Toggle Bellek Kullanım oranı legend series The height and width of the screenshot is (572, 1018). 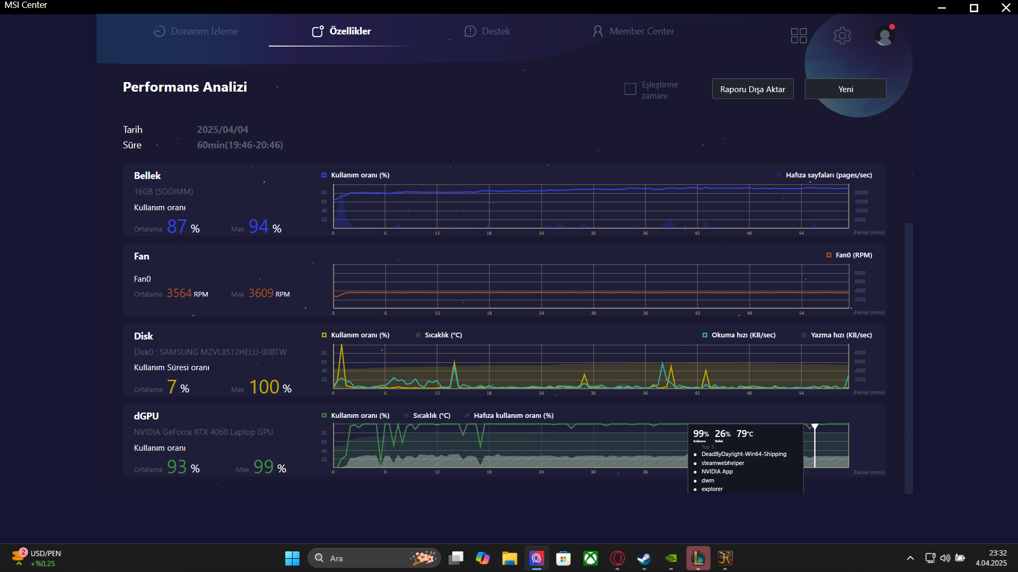pos(355,175)
